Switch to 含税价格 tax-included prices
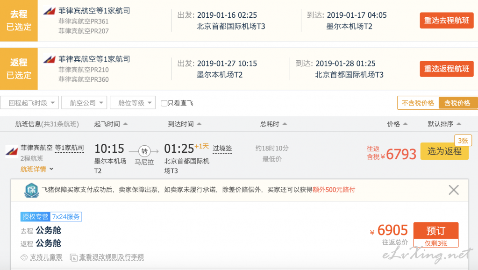Image resolution: width=478 pixels, height=270 pixels. pos(457,103)
